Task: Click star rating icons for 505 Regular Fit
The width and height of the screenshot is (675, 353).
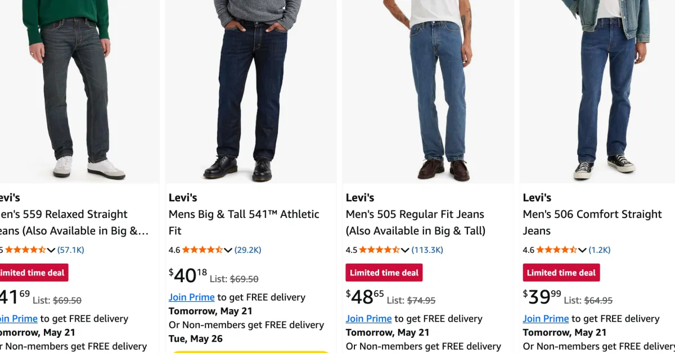Action: coord(380,250)
